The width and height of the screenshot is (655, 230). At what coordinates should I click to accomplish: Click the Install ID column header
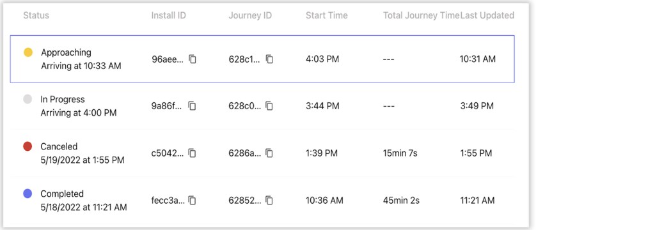click(x=169, y=15)
